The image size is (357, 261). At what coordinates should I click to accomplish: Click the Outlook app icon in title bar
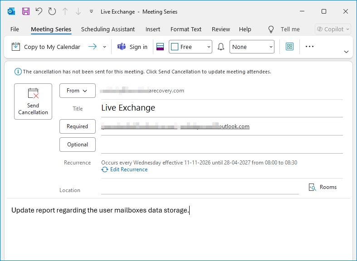(11, 11)
